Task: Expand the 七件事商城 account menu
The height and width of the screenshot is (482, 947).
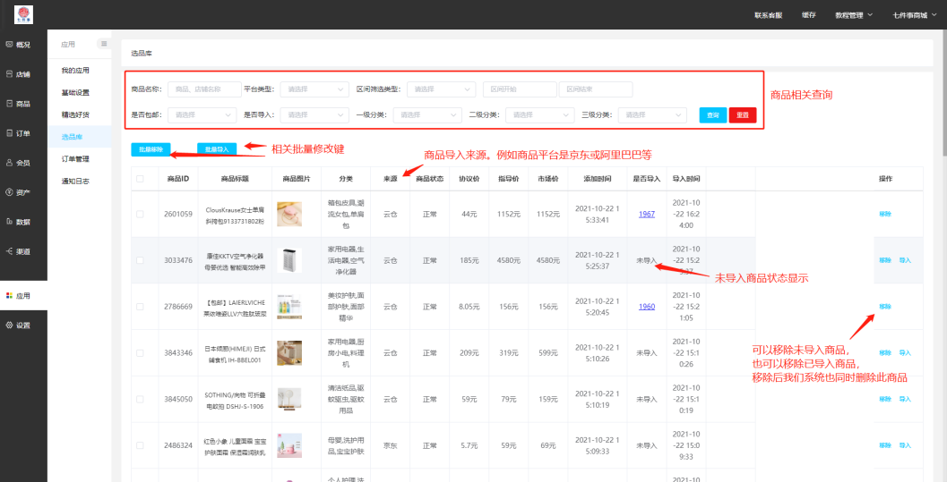Action: [x=913, y=15]
